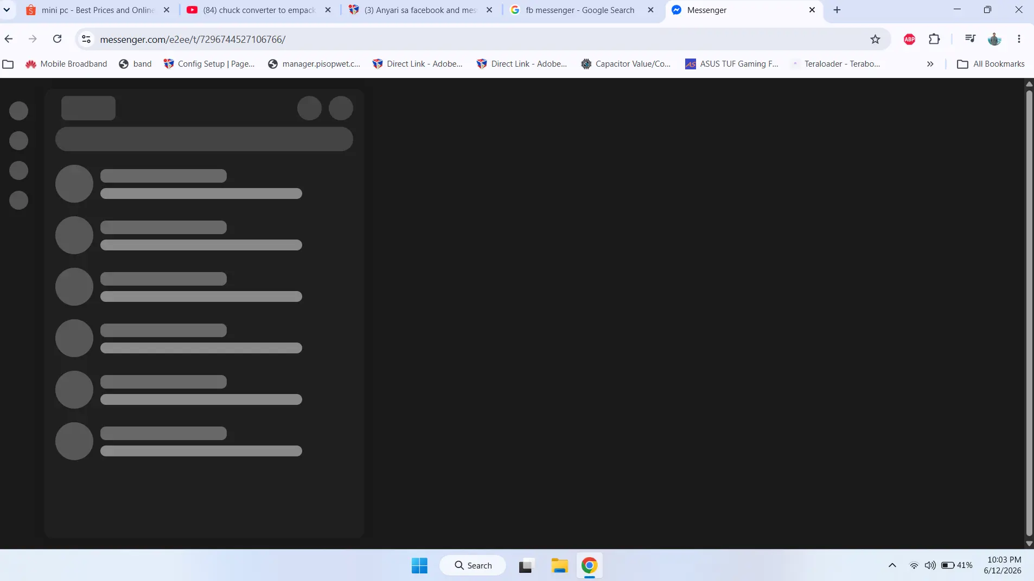The width and height of the screenshot is (1034, 581).
Task: Go back to the previous page
Action: (9, 39)
